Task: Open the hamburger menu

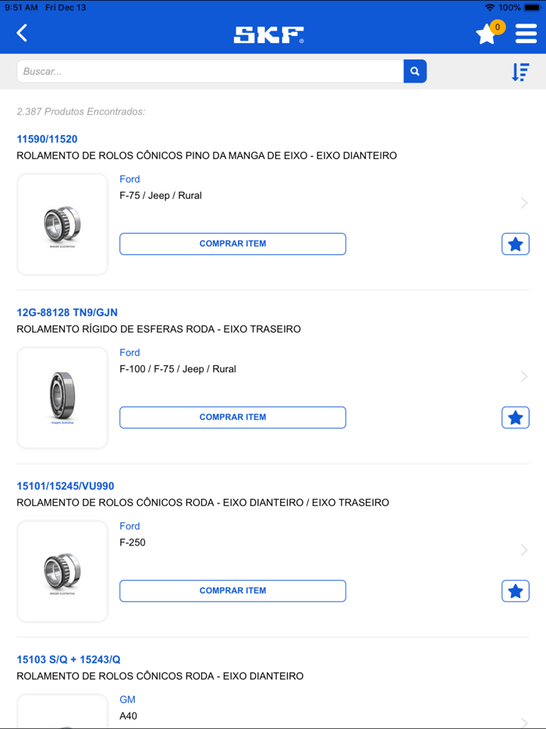Action: click(x=526, y=34)
